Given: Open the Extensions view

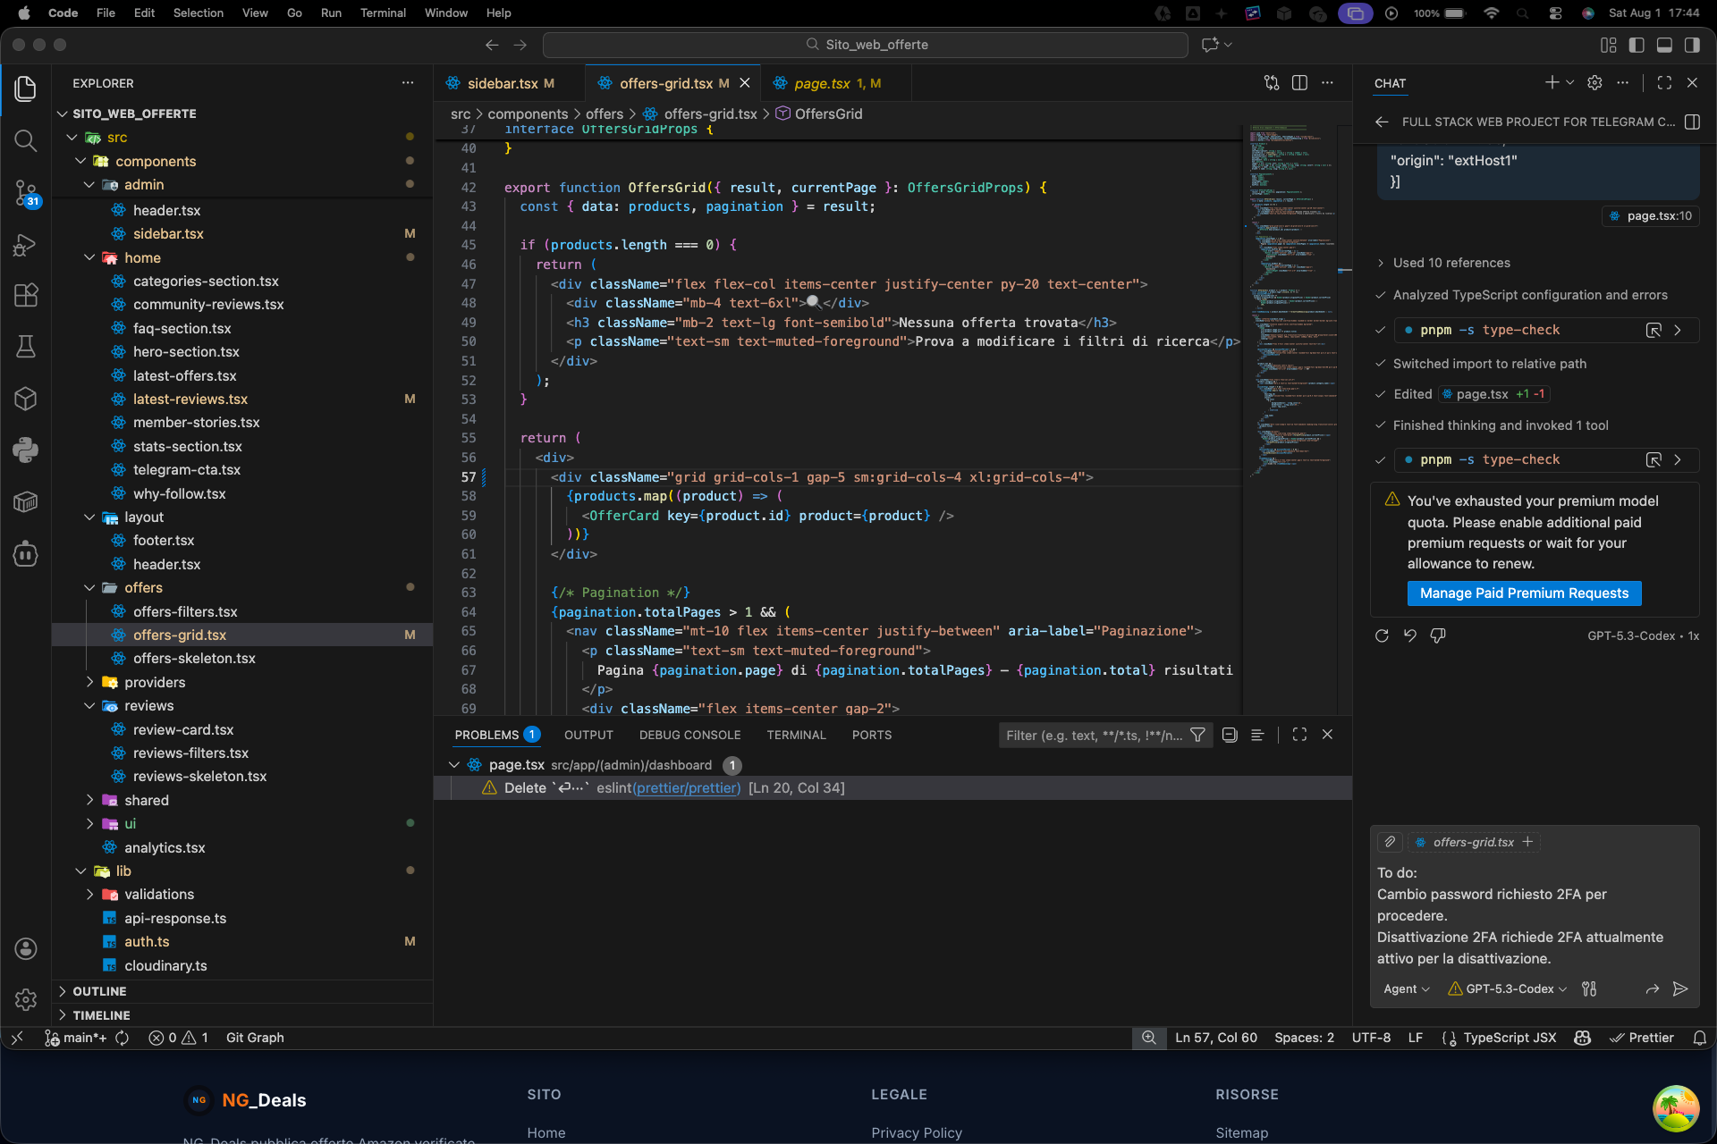Looking at the screenshot, I should [26, 295].
